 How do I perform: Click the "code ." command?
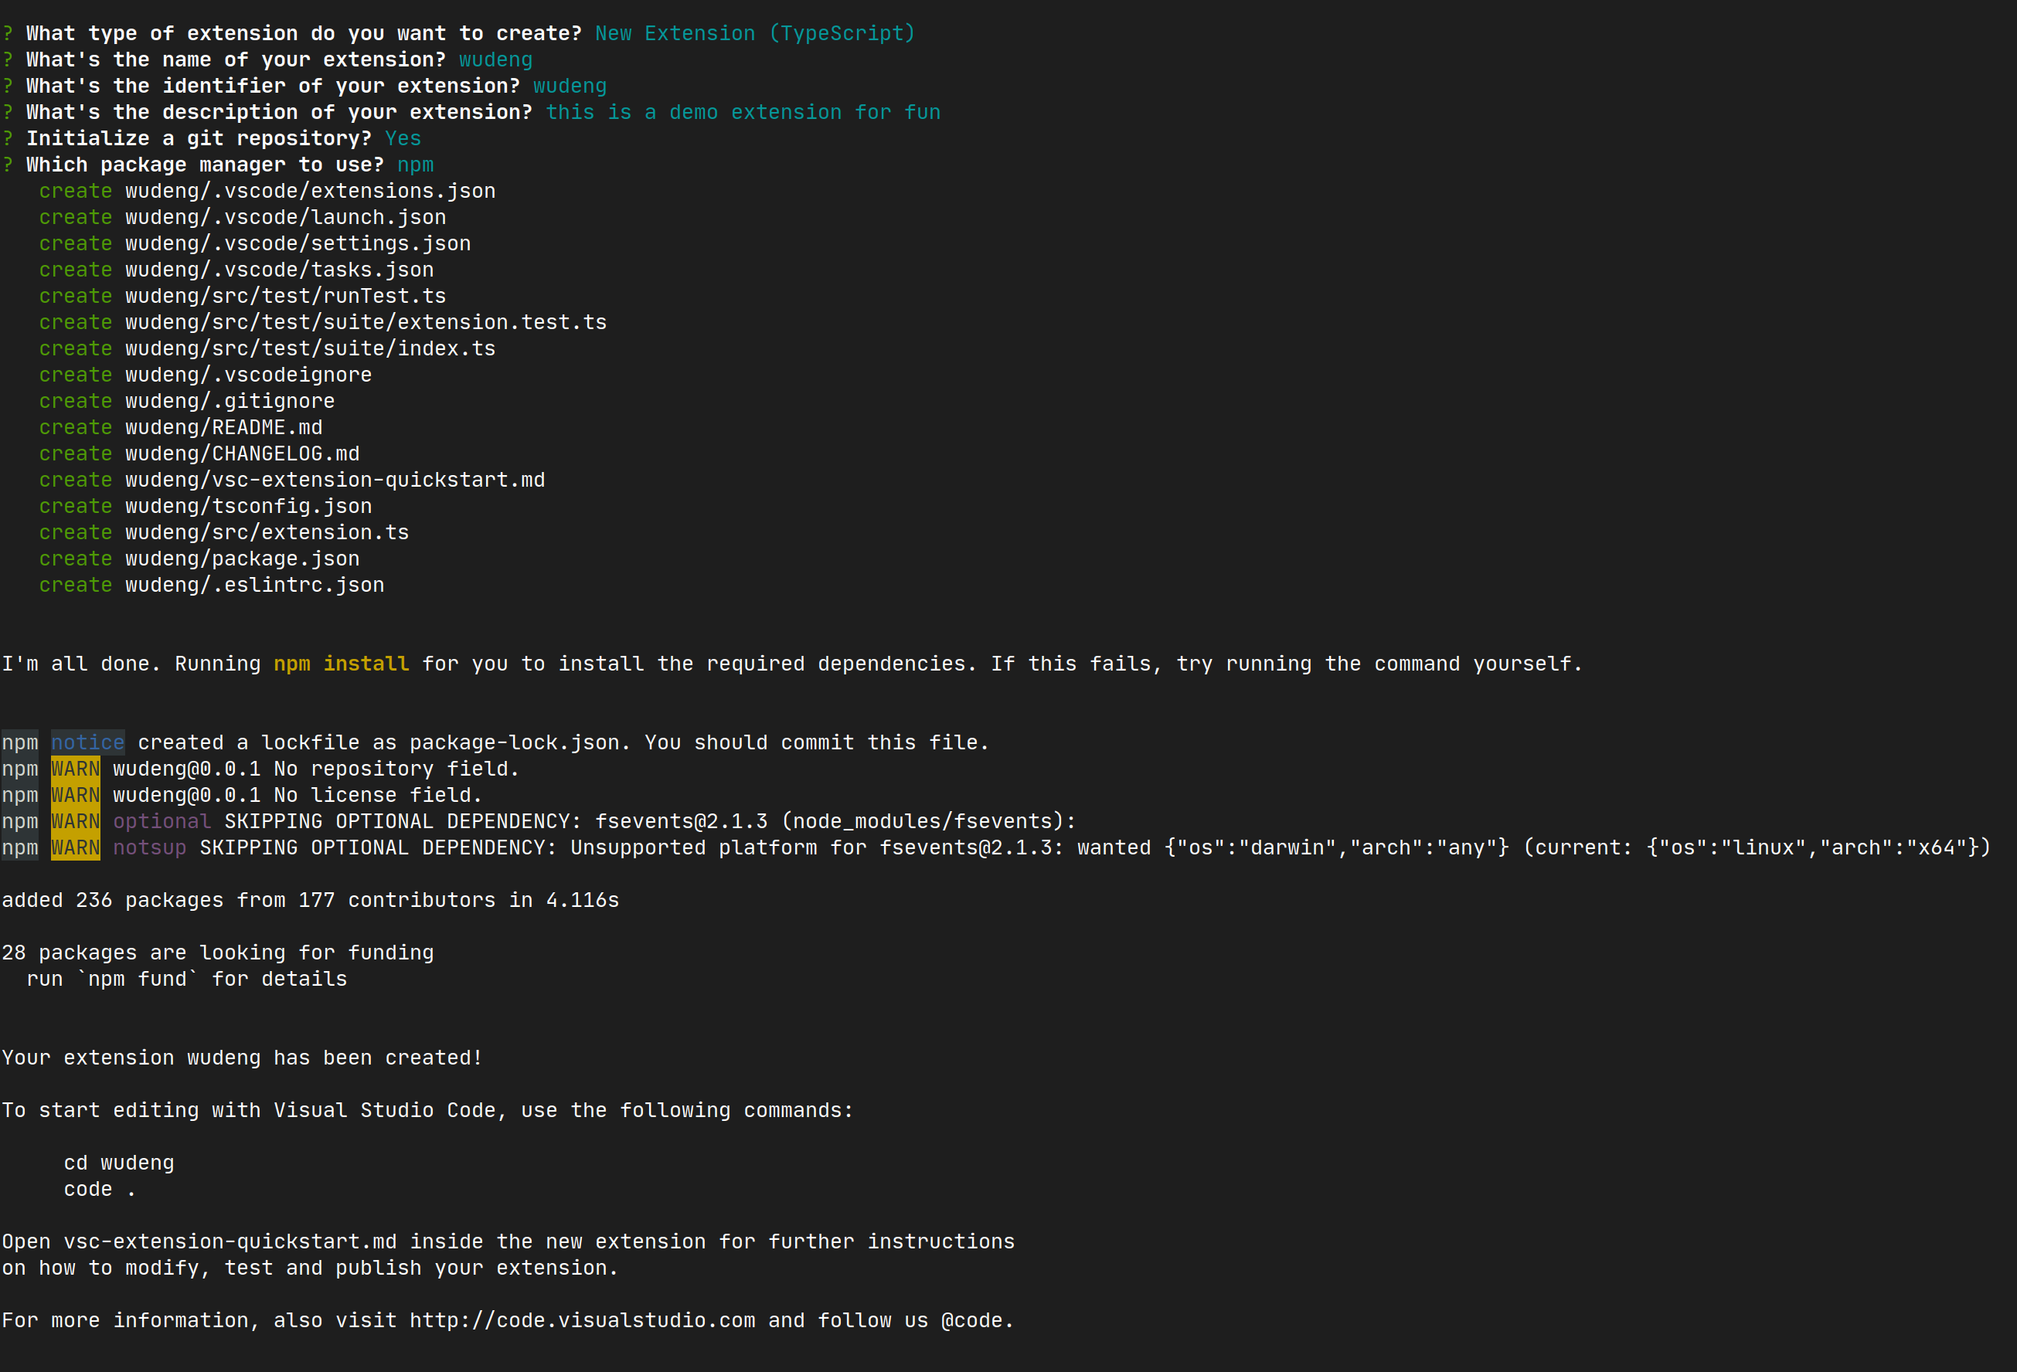tap(100, 1189)
